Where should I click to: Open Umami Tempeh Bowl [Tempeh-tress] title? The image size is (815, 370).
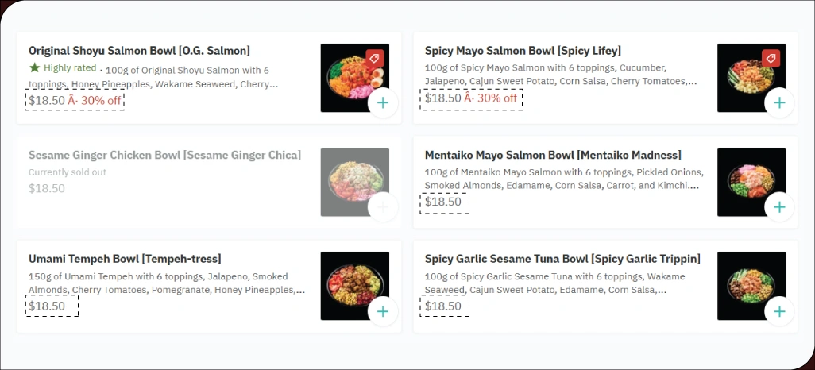[x=125, y=259]
